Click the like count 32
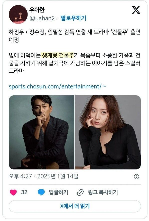Image resolution: width=149 pixels, height=221 pixels. point(24,192)
